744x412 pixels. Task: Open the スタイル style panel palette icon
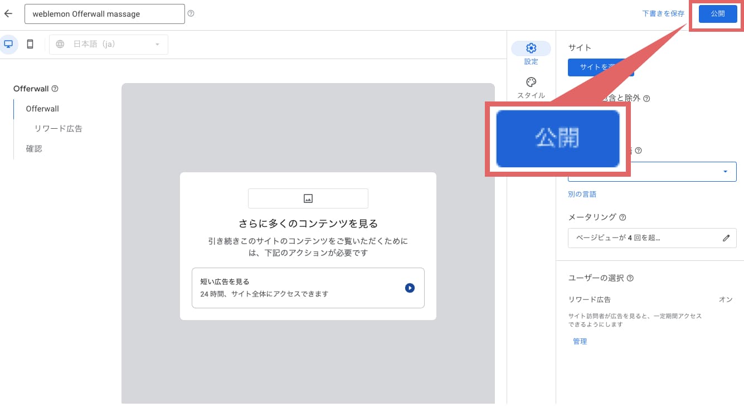[531, 82]
